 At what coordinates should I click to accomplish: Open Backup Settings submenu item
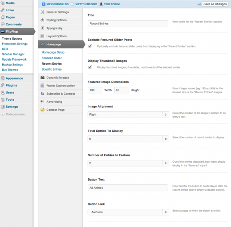coord(12,65)
